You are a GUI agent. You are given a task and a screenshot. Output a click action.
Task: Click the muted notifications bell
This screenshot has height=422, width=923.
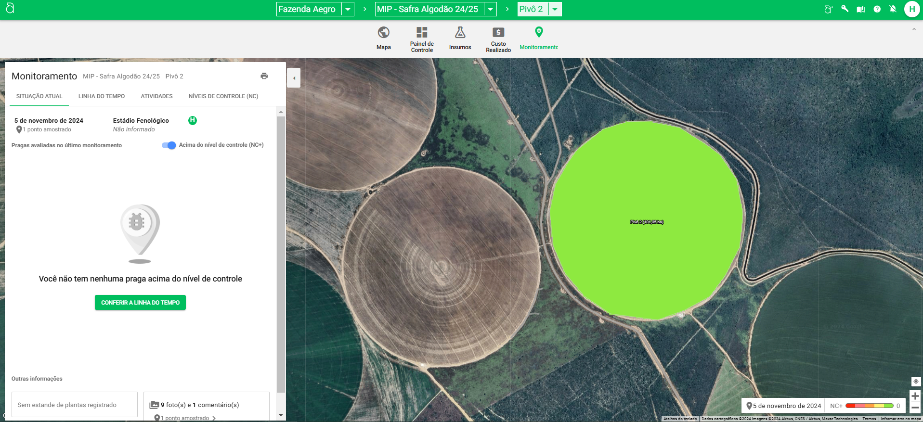tap(893, 9)
